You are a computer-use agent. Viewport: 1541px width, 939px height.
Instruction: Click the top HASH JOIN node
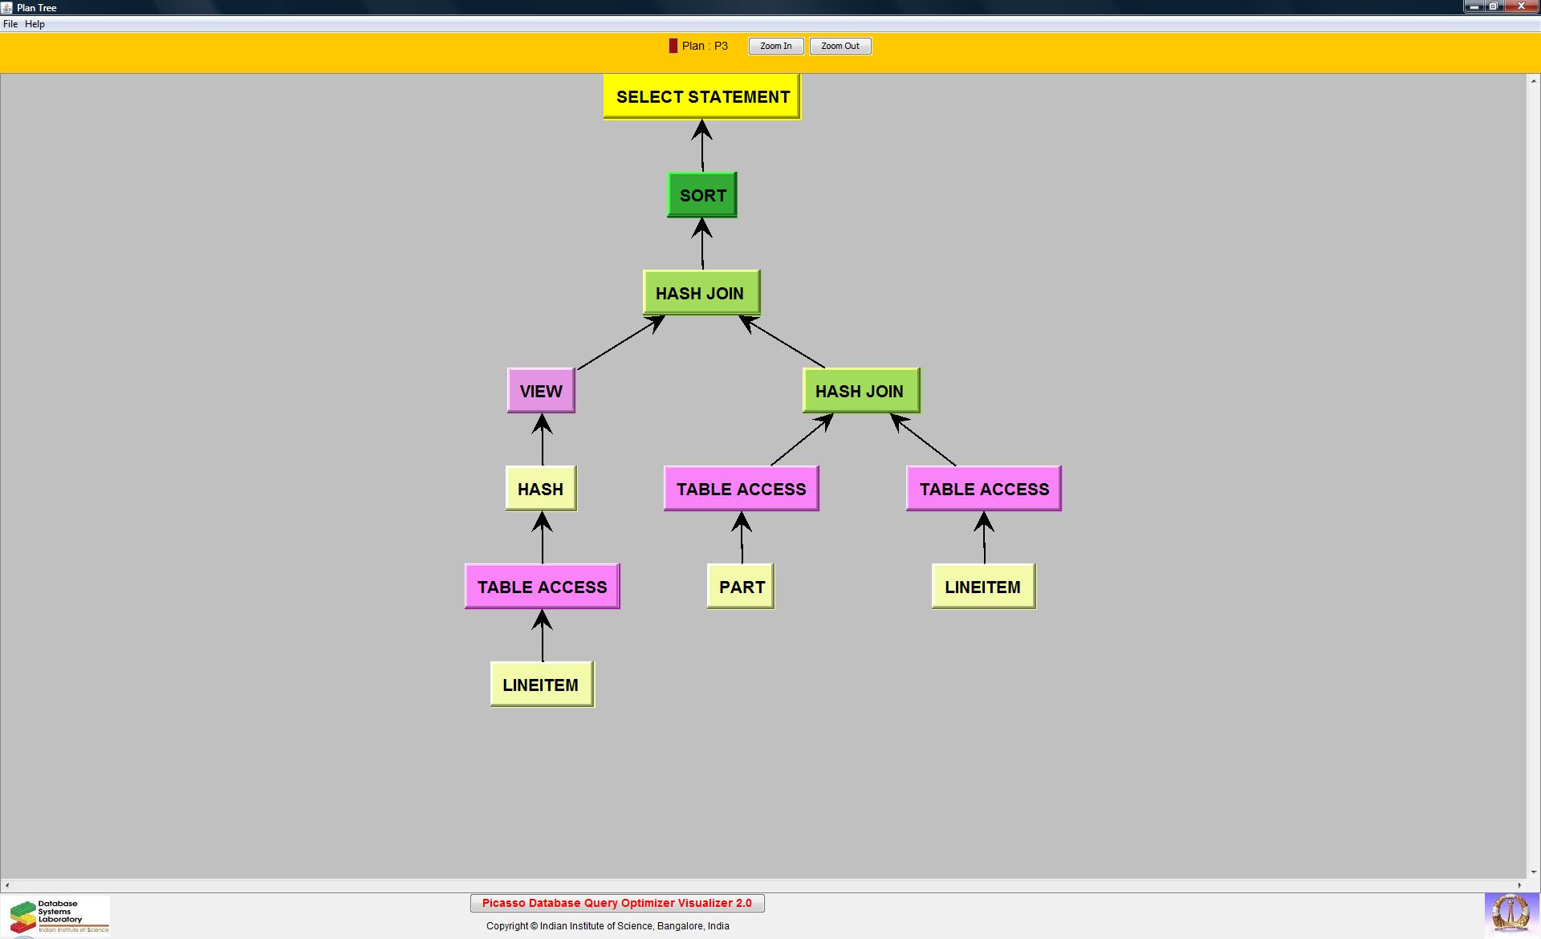(x=701, y=293)
